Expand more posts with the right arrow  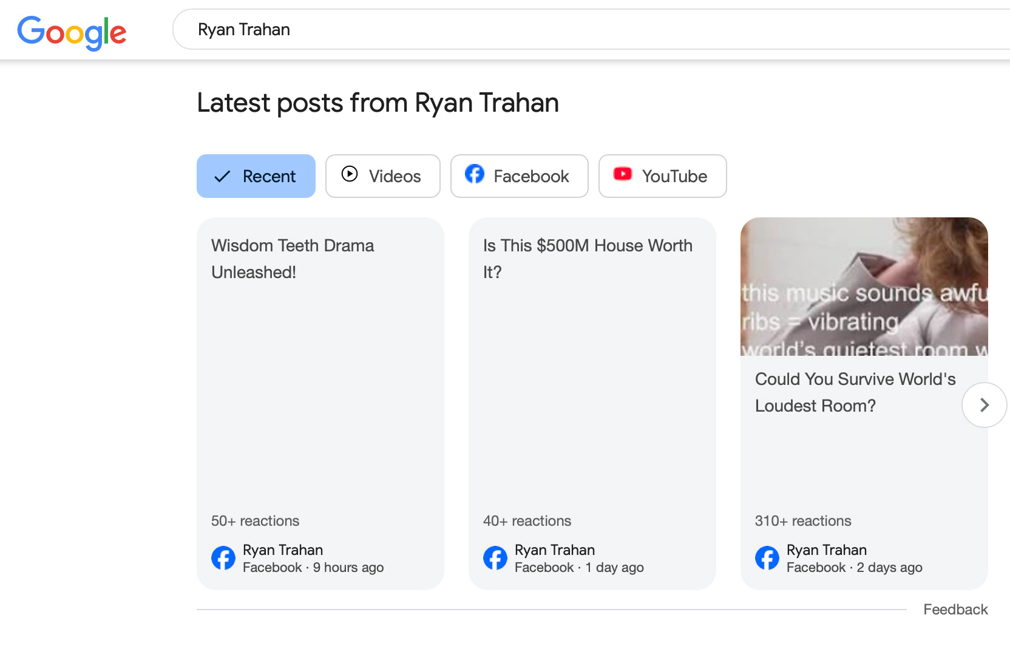[984, 405]
